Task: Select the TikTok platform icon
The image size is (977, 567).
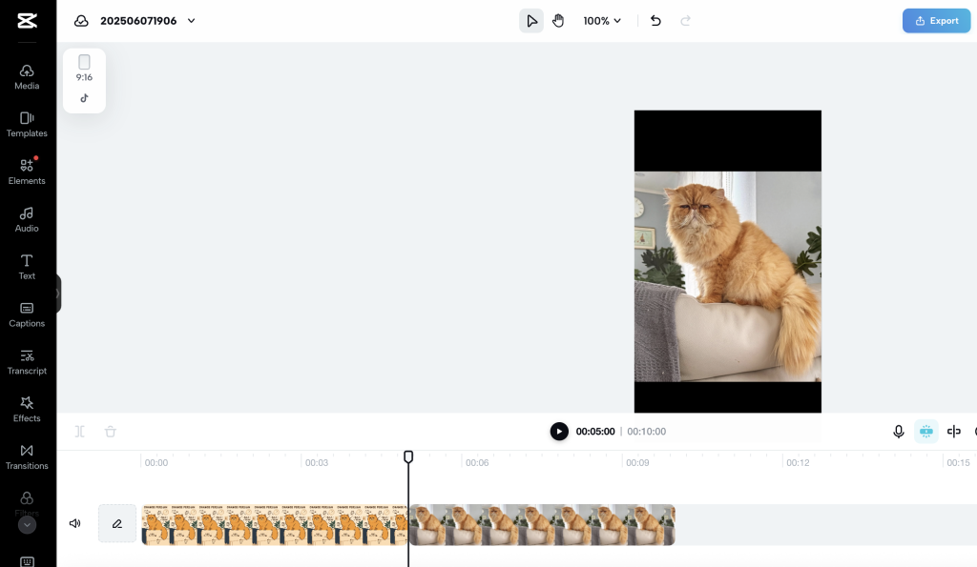Action: click(x=84, y=98)
